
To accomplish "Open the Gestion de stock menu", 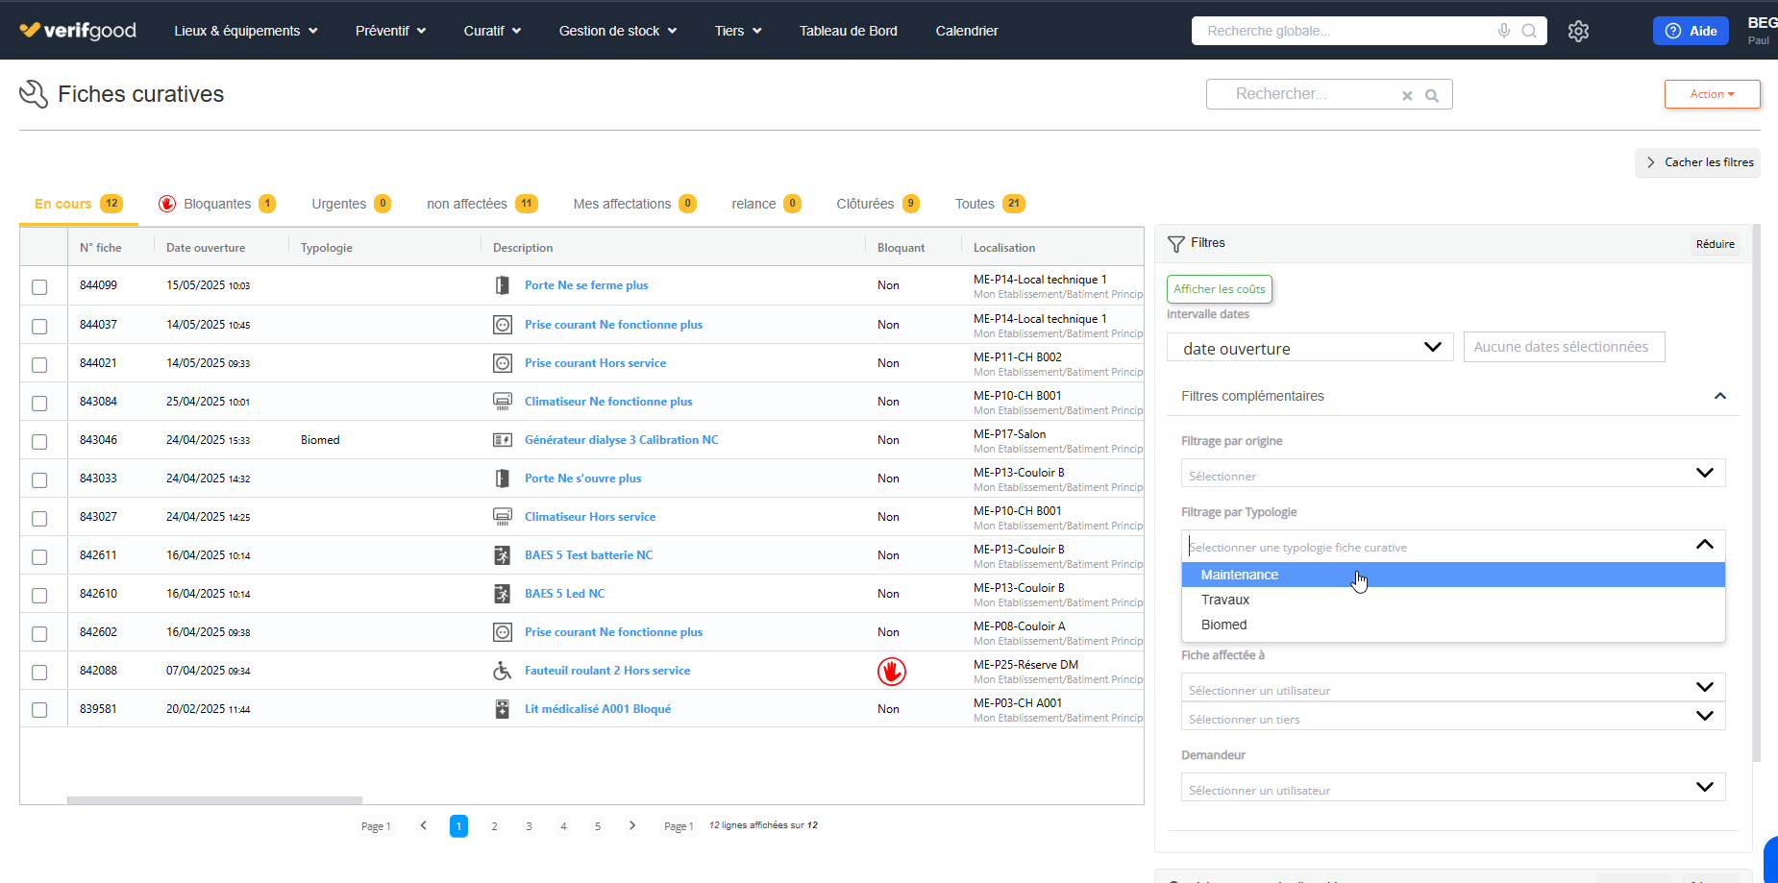I will pyautogui.click(x=618, y=31).
